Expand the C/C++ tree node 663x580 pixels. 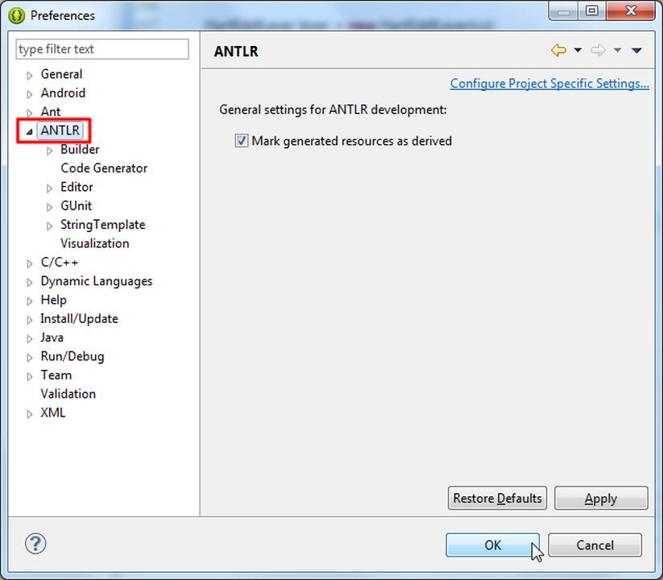pos(30,263)
